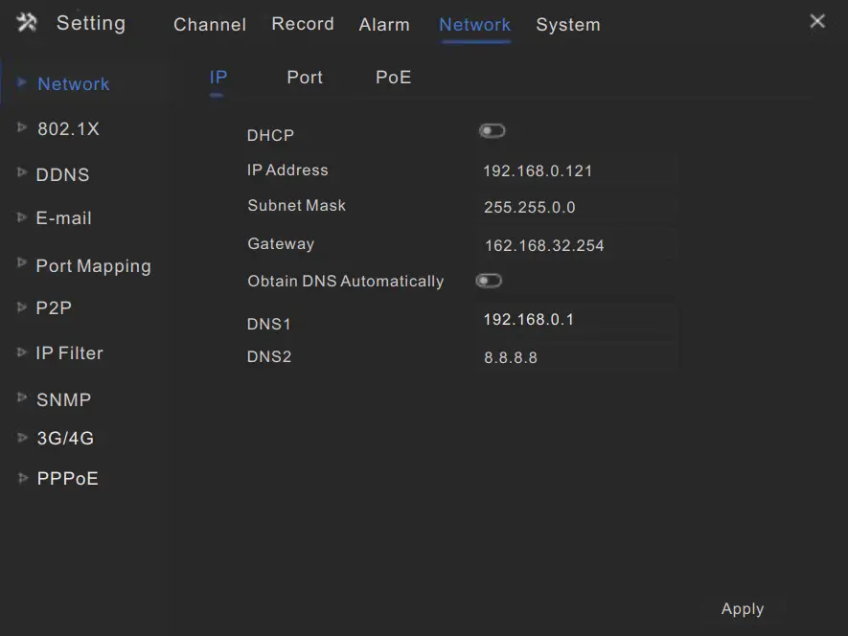
Task: Open the Record tab
Action: coord(303,24)
